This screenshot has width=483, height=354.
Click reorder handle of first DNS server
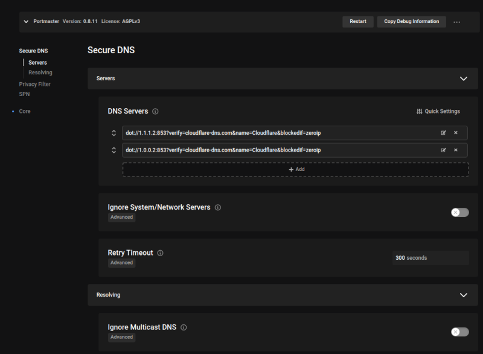[x=114, y=133]
